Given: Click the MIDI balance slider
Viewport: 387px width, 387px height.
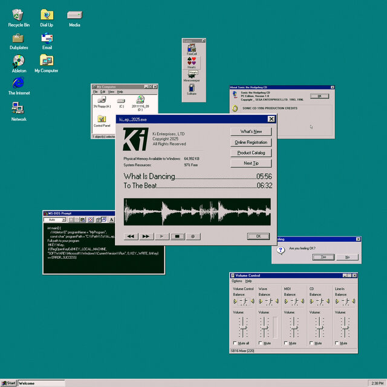Looking at the screenshot, I should [x=294, y=301].
